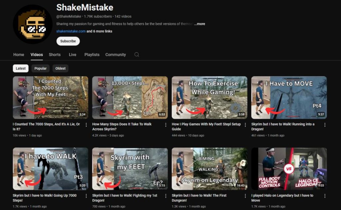Switch to the Home tab

pyautogui.click(x=19, y=55)
